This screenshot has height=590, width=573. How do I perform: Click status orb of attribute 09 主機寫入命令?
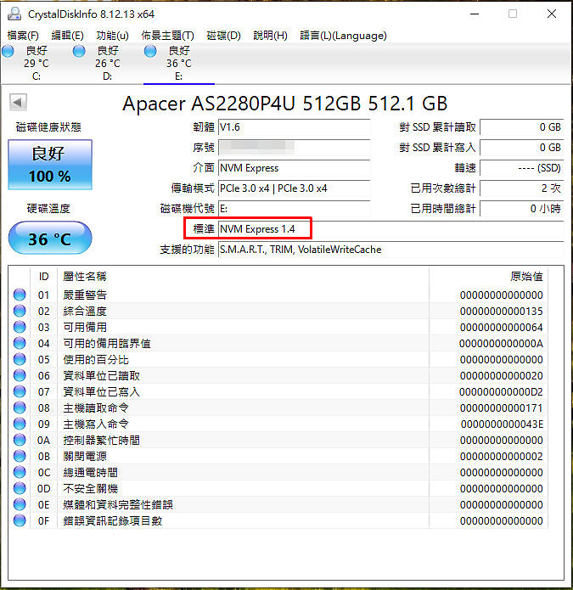[20, 424]
